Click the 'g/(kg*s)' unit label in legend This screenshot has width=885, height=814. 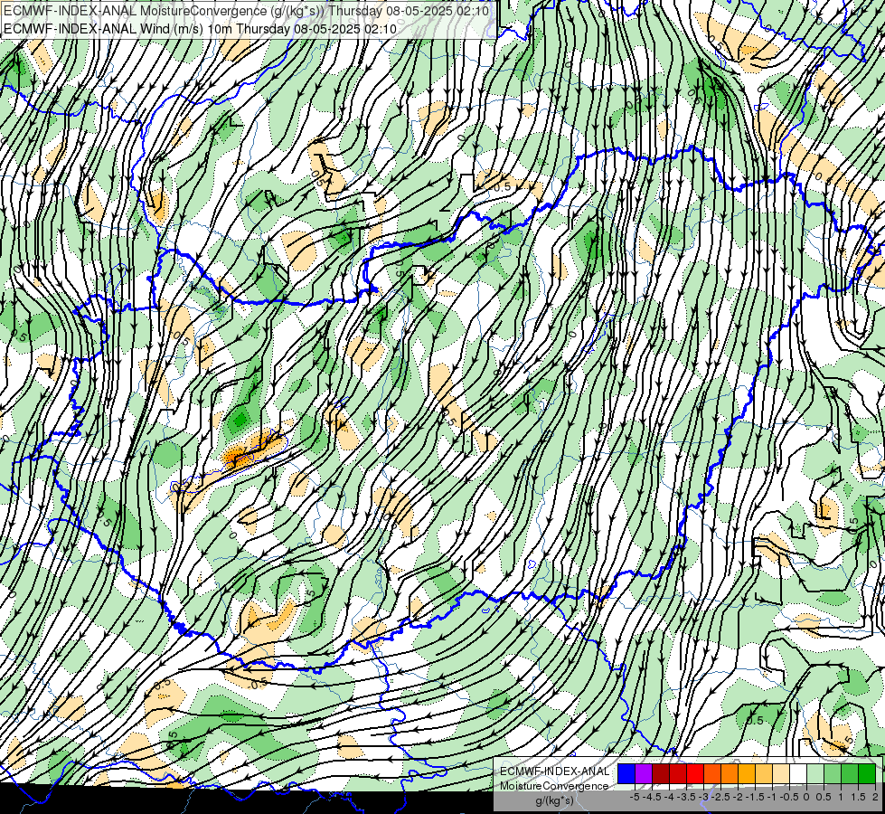(x=554, y=801)
